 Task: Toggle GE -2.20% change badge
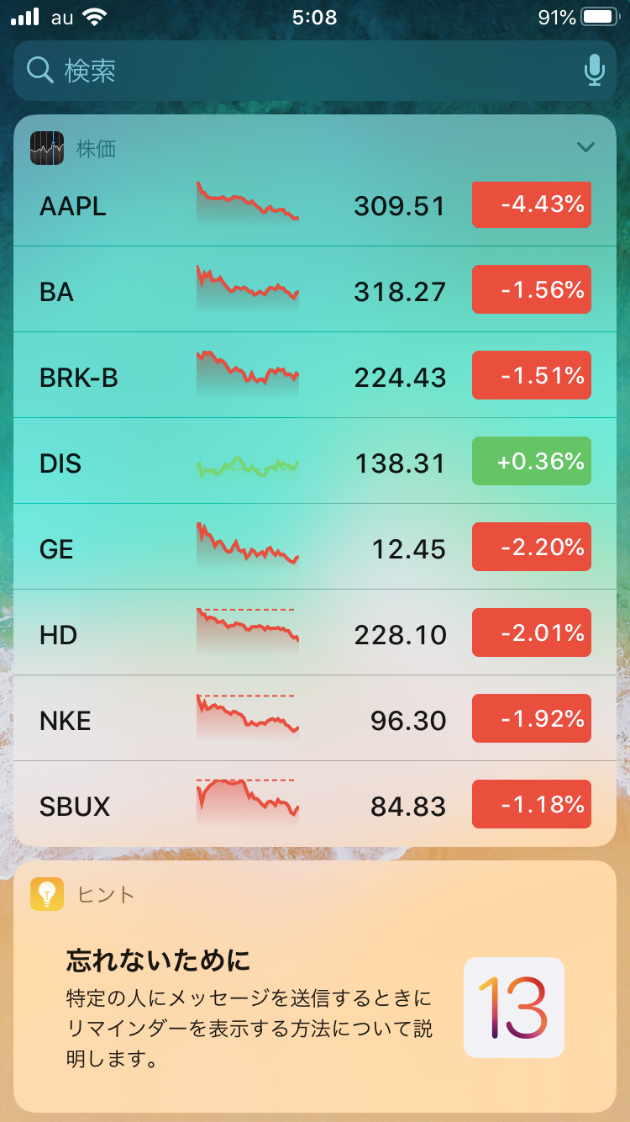(x=531, y=548)
